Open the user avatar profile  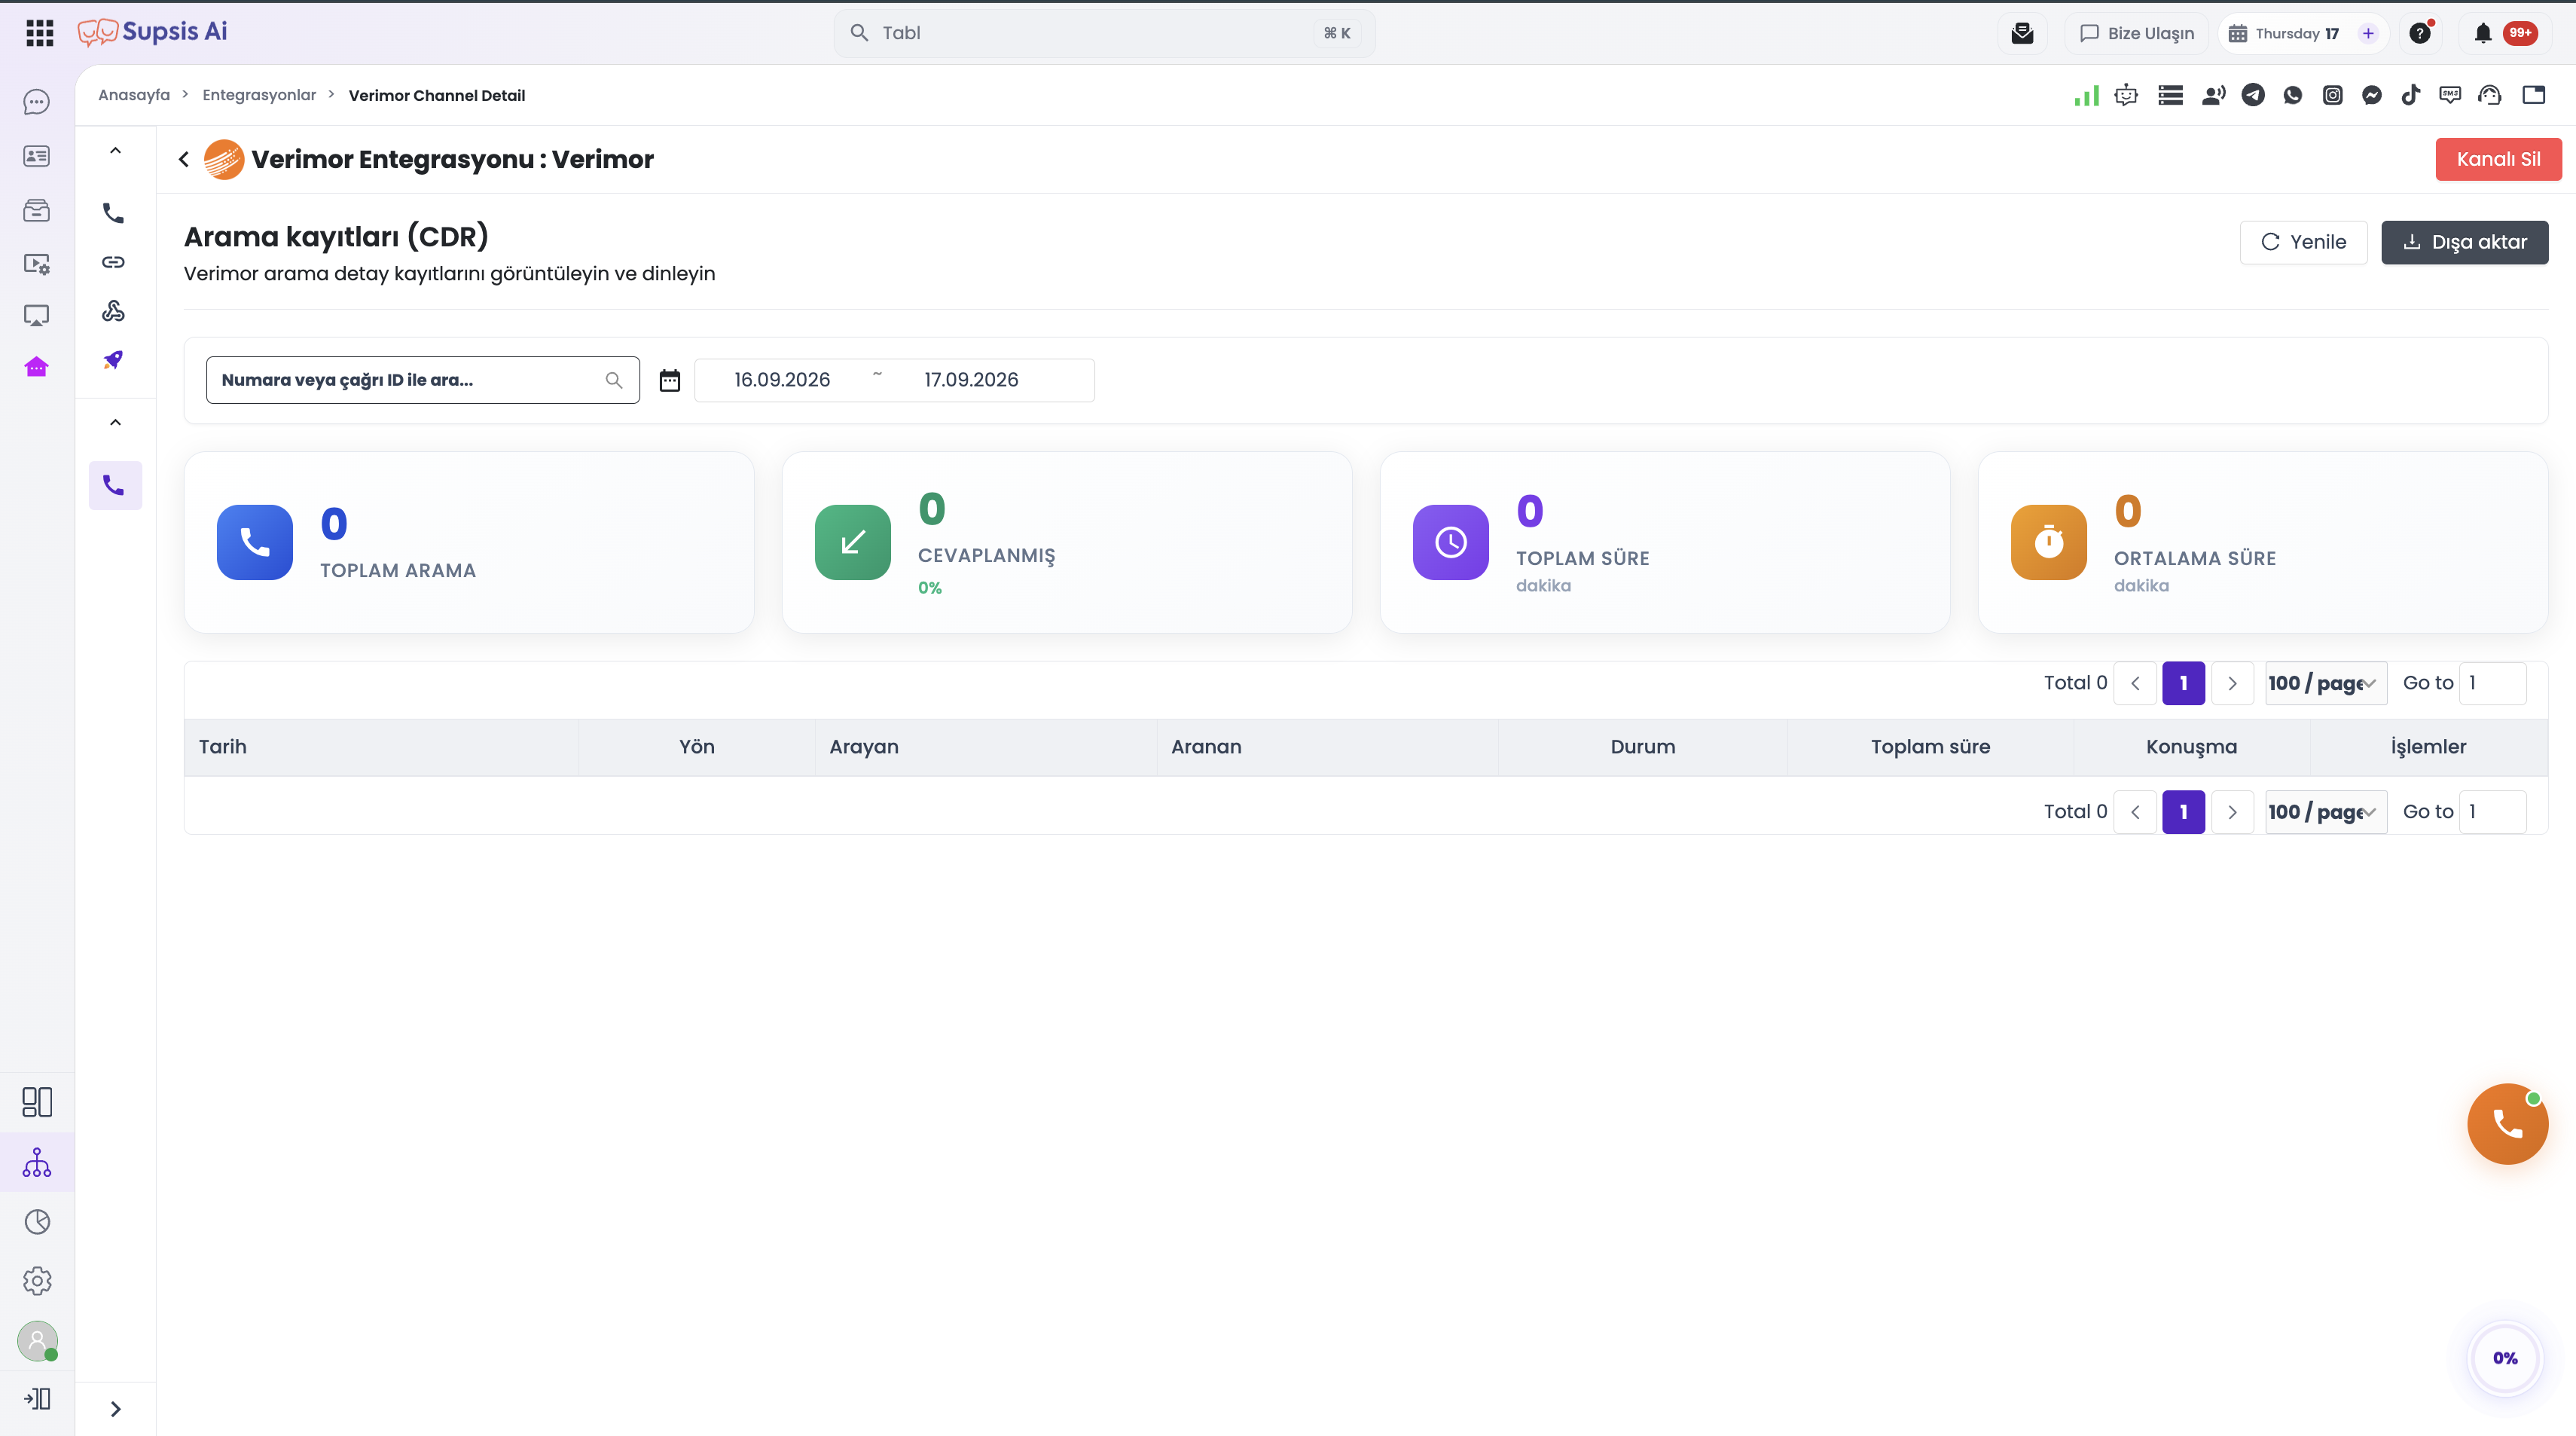[37, 1340]
